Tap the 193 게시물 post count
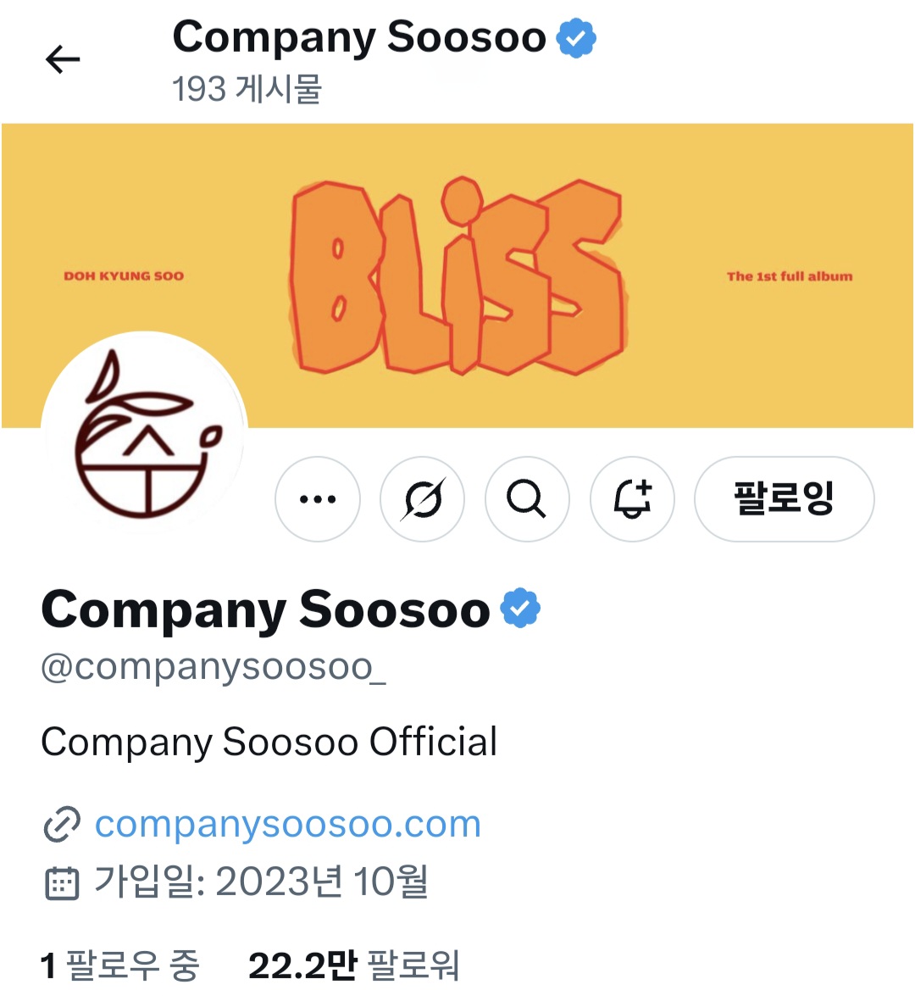The height and width of the screenshot is (996, 915). (247, 89)
